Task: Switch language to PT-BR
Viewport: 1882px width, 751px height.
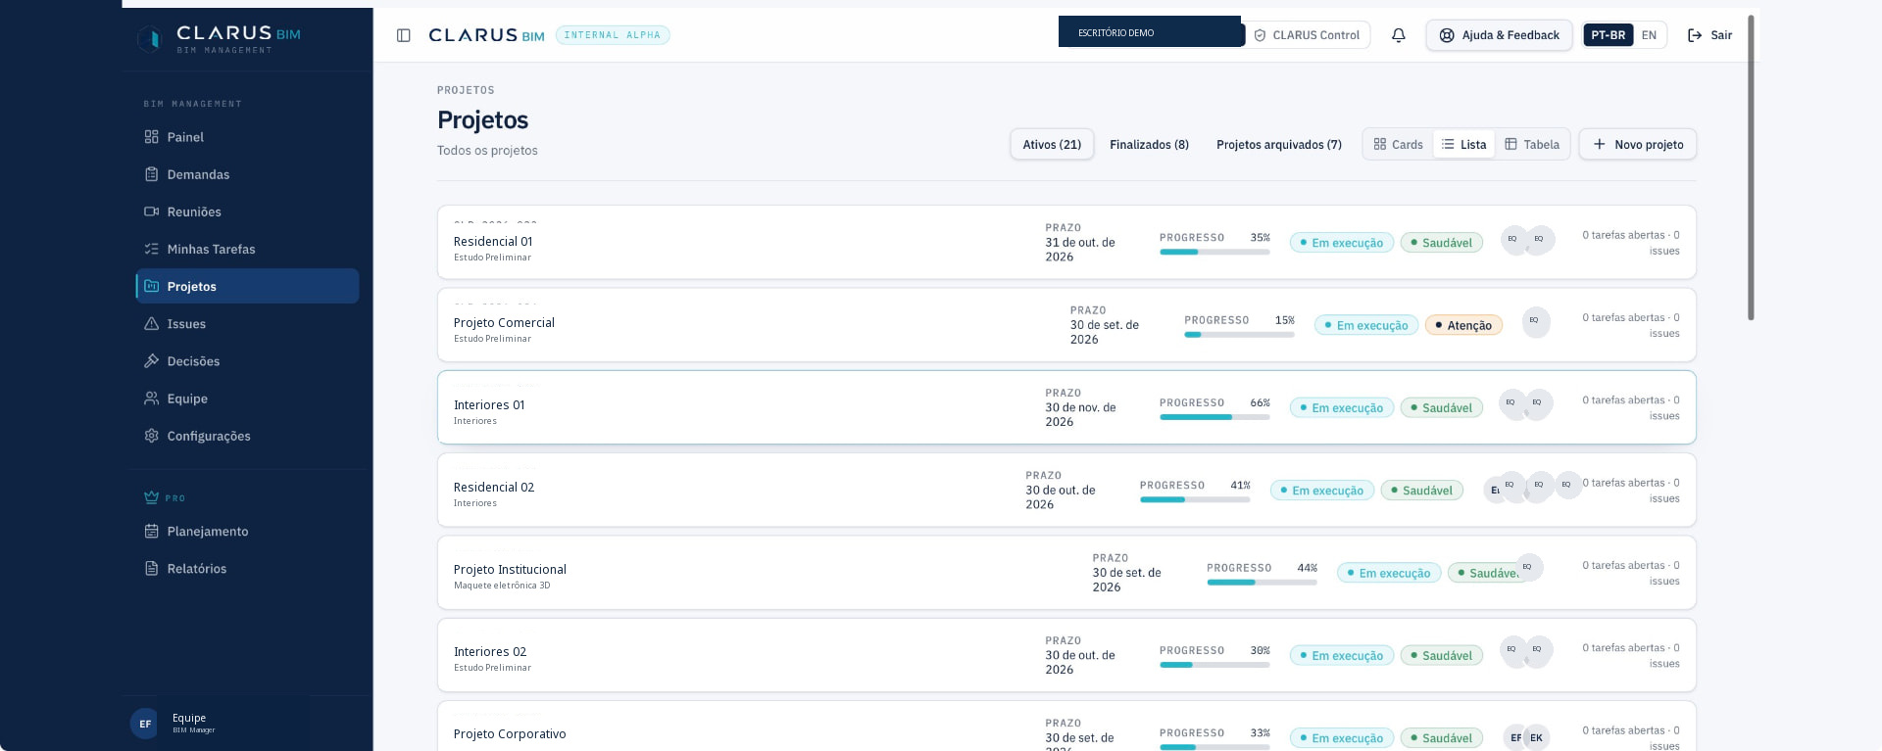Action: click(x=1608, y=35)
